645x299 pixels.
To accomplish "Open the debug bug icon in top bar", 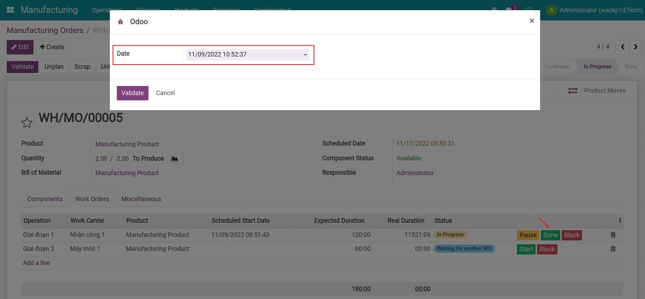I will [494, 9].
